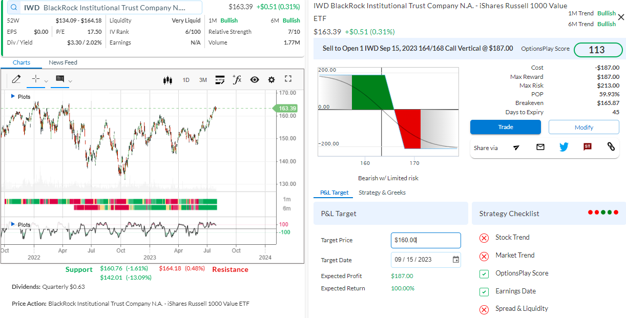Open the Strategy & Greeks tab
This screenshot has height=318, width=626.
tap(382, 193)
